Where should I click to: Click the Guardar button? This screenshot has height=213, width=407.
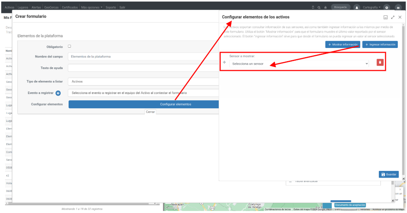pyautogui.click(x=388, y=175)
